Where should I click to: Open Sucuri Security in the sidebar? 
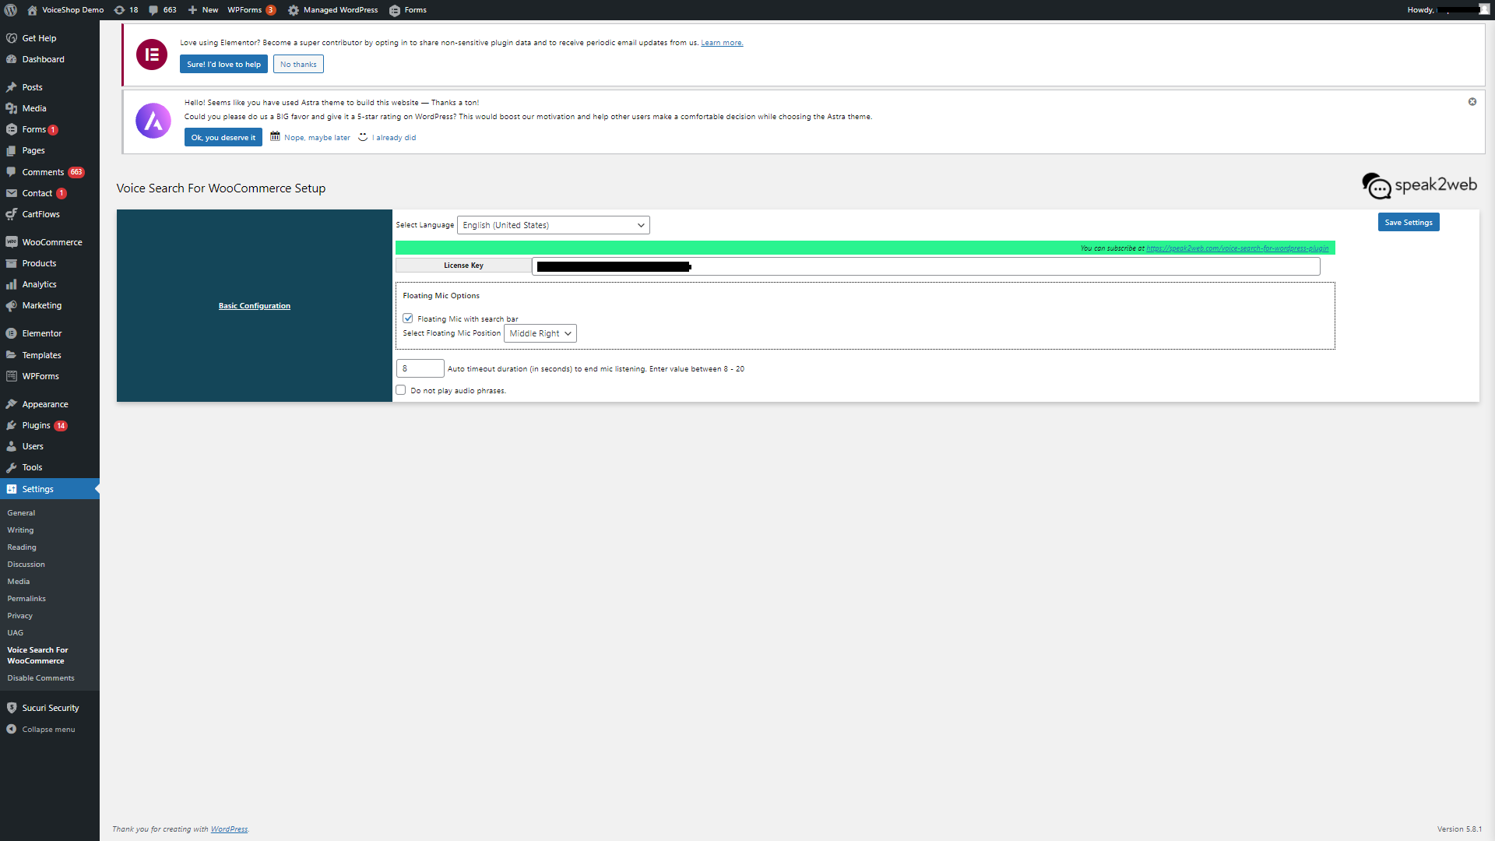coord(50,708)
